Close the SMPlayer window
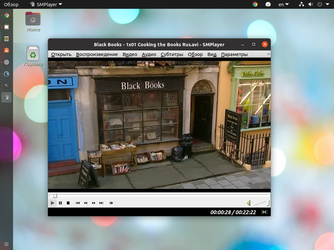The image size is (334, 250). pos(265,44)
